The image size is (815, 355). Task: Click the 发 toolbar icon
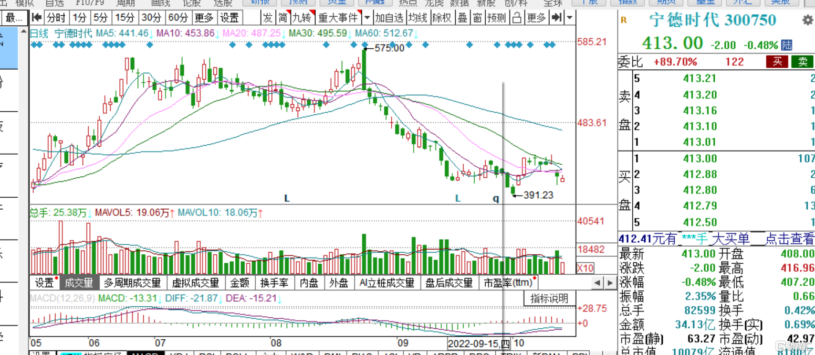[x=268, y=18]
